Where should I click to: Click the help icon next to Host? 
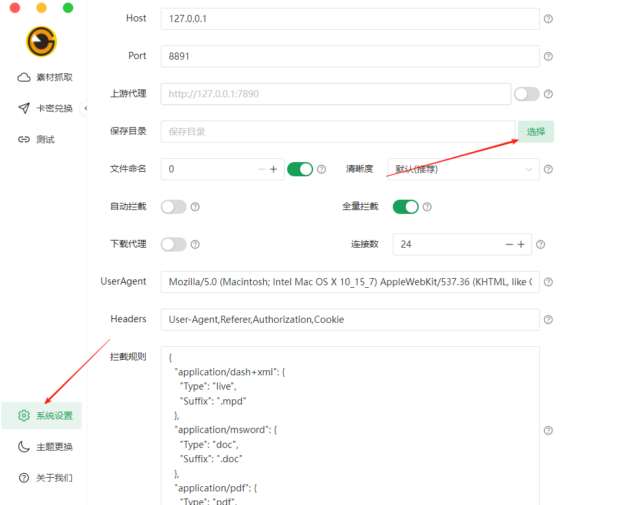tap(548, 19)
